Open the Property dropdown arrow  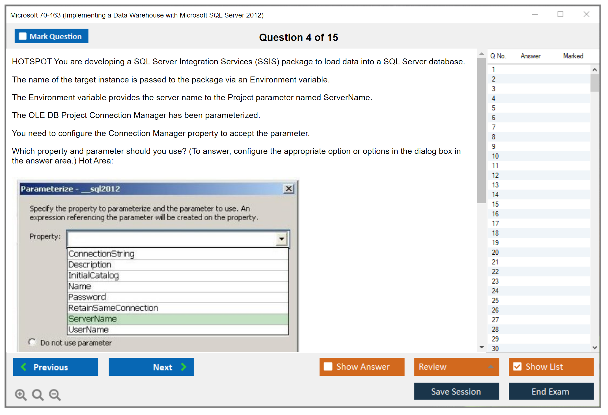(x=281, y=239)
